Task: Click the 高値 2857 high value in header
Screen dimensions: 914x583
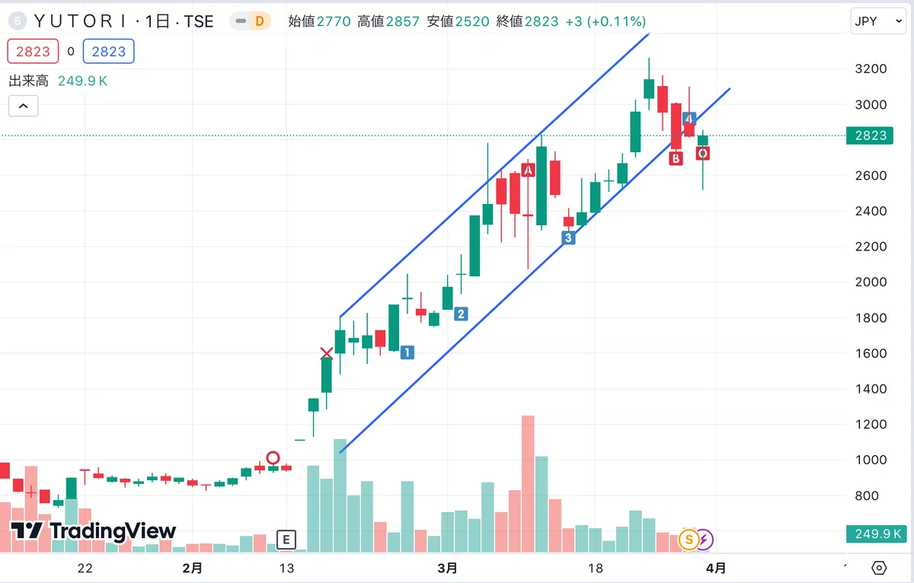Action: click(x=388, y=21)
